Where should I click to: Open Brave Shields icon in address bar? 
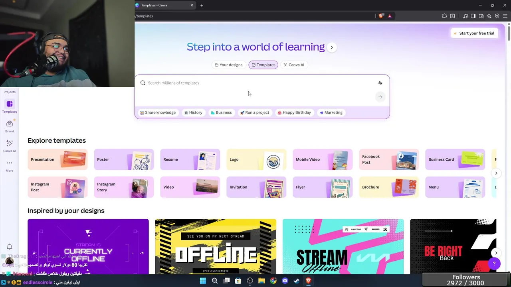(x=381, y=16)
